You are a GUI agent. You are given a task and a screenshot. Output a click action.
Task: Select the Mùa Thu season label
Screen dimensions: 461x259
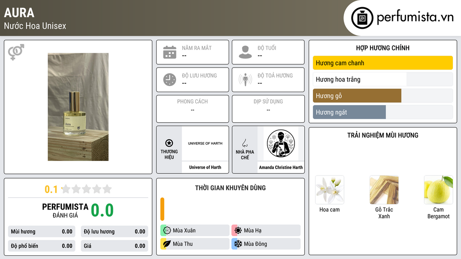(x=183, y=244)
